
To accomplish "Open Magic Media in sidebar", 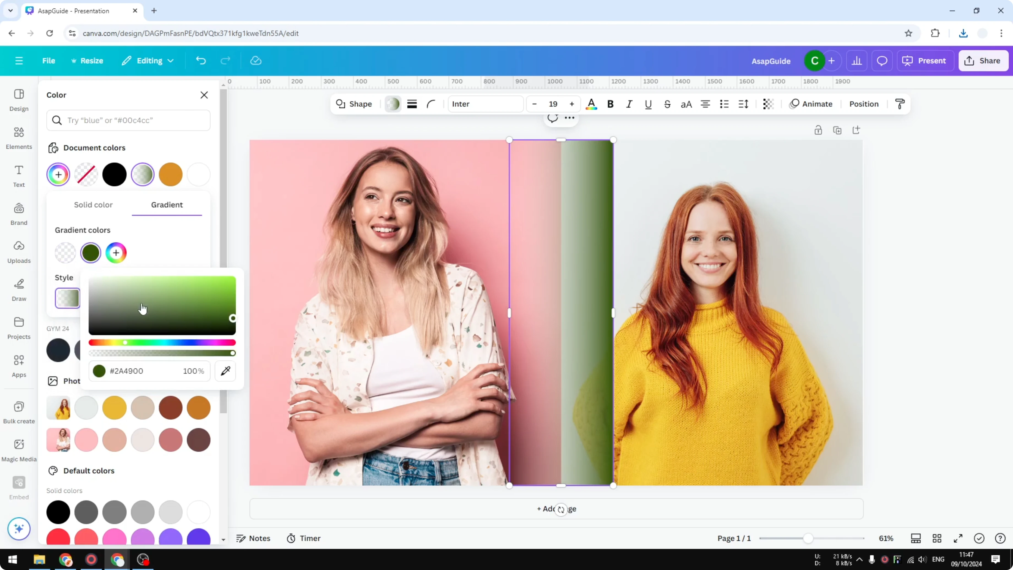I will coord(19,450).
